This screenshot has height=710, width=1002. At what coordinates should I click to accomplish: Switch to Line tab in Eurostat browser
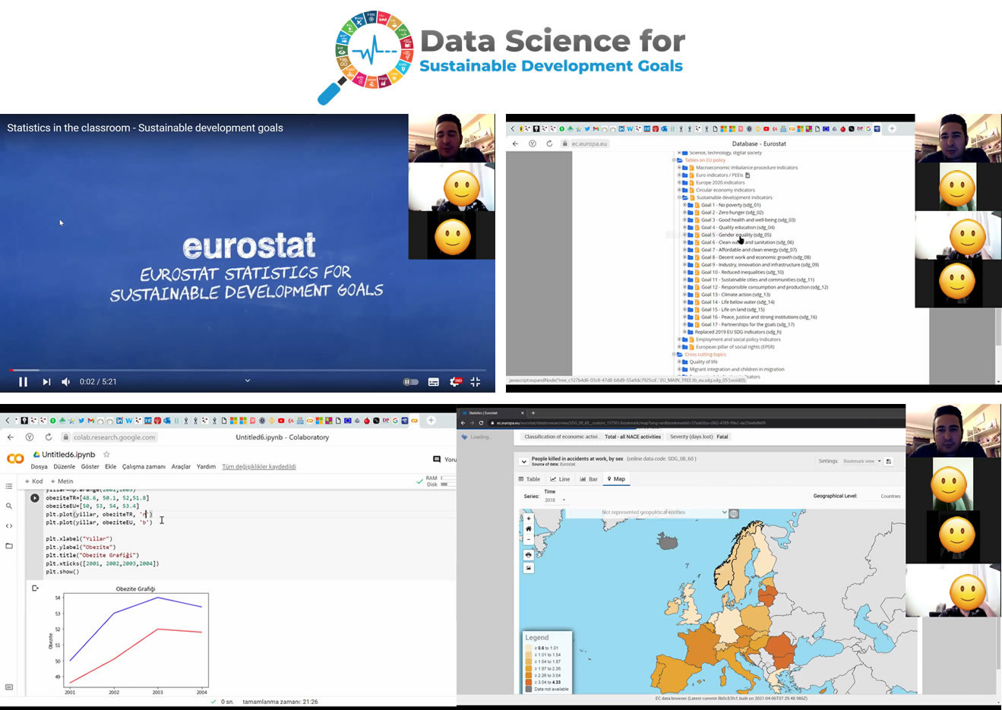(560, 479)
